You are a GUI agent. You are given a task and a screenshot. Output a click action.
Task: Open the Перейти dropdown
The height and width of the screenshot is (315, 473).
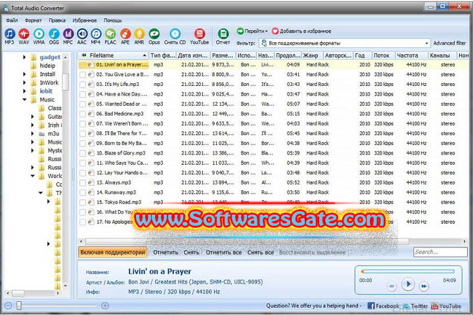(x=252, y=31)
